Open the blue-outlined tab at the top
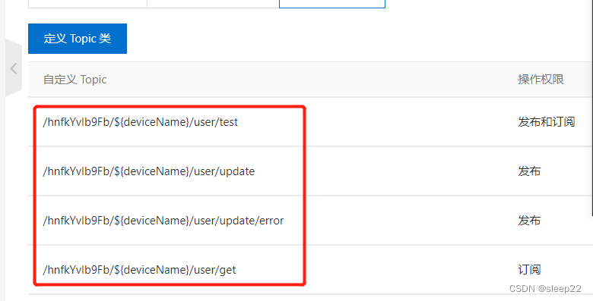The width and height of the screenshot is (593, 301). click(x=332, y=4)
